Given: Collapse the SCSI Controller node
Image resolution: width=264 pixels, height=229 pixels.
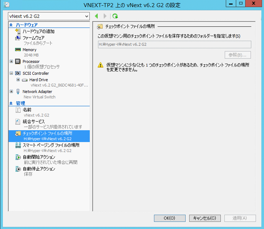Looking at the screenshot, I should coord(11,73).
